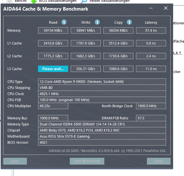The height and width of the screenshot is (176, 184).
Task: Select Memory Write value 58941 MB/s
Action: (x=86, y=30)
